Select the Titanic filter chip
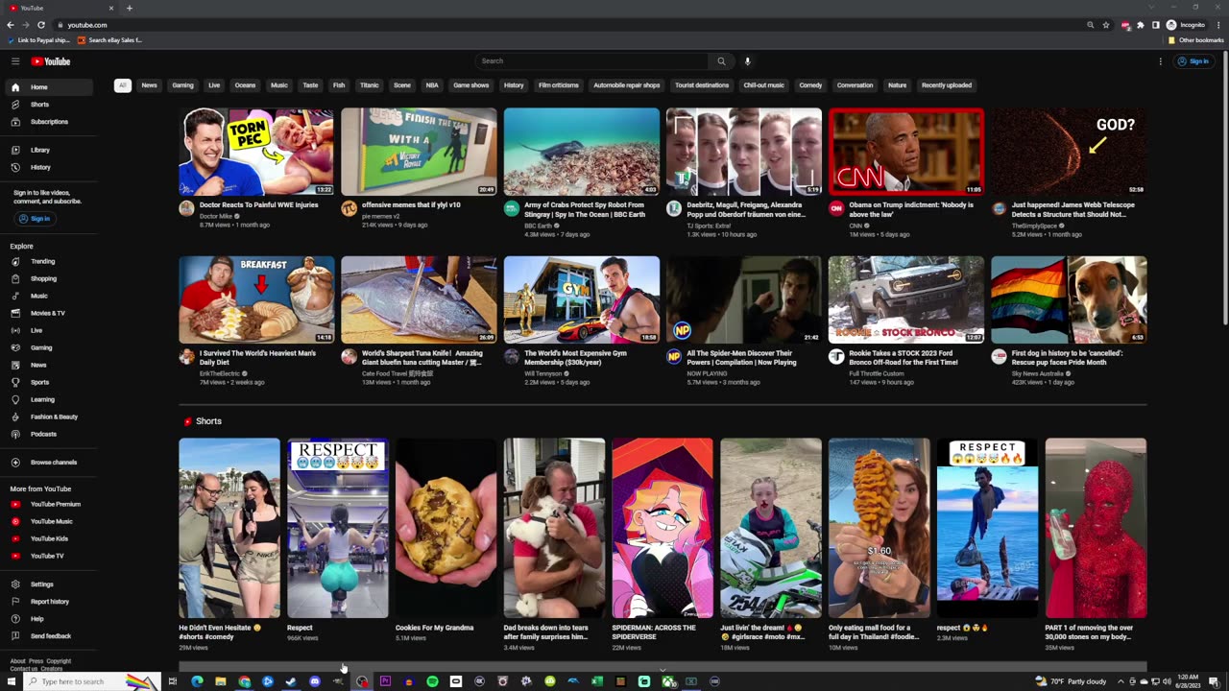Image resolution: width=1229 pixels, height=691 pixels. (x=369, y=85)
